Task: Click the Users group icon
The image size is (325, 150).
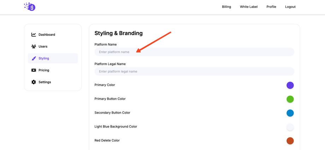Action: [34, 46]
